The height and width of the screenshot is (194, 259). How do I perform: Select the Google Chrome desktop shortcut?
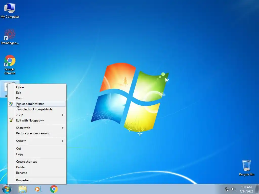pyautogui.click(x=10, y=64)
